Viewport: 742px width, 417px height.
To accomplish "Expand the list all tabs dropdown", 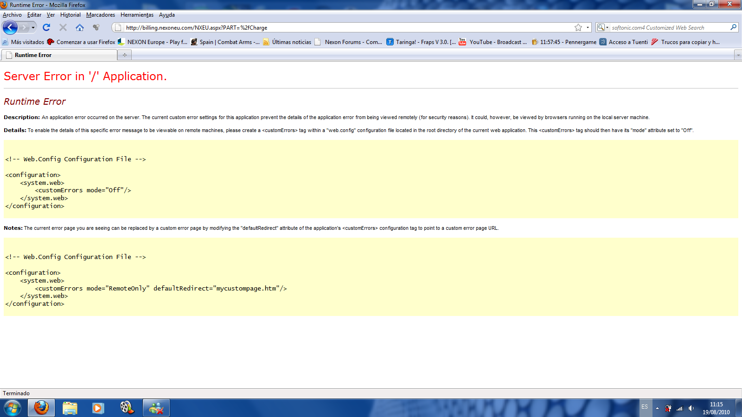I will click(x=738, y=55).
